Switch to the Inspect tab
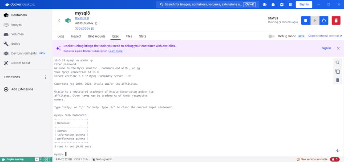 pos(76,36)
